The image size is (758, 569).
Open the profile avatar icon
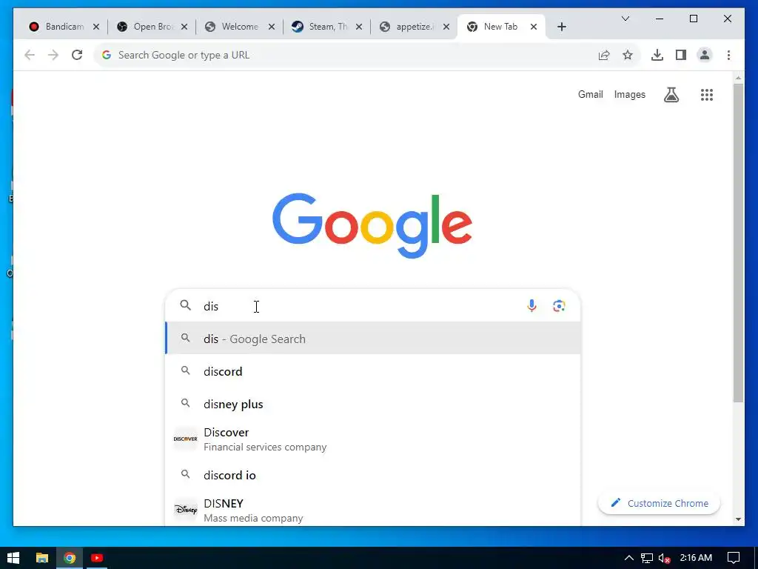coord(705,55)
